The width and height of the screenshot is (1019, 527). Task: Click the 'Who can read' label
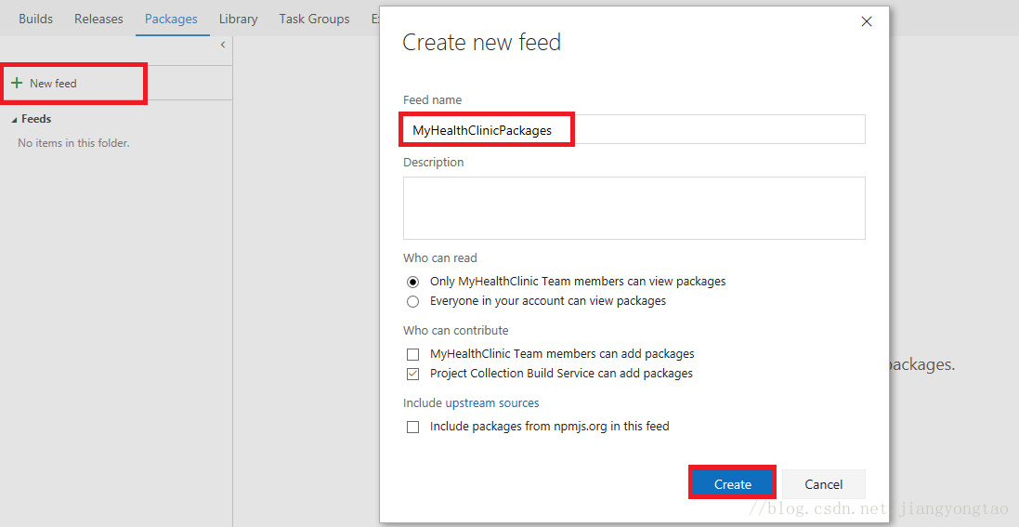coord(440,258)
